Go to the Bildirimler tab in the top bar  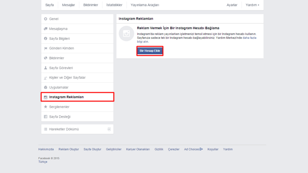[90, 5]
